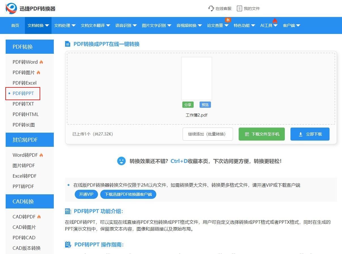Click the 其它转PDF section header
The width and height of the screenshot is (342, 254).
click(30, 140)
